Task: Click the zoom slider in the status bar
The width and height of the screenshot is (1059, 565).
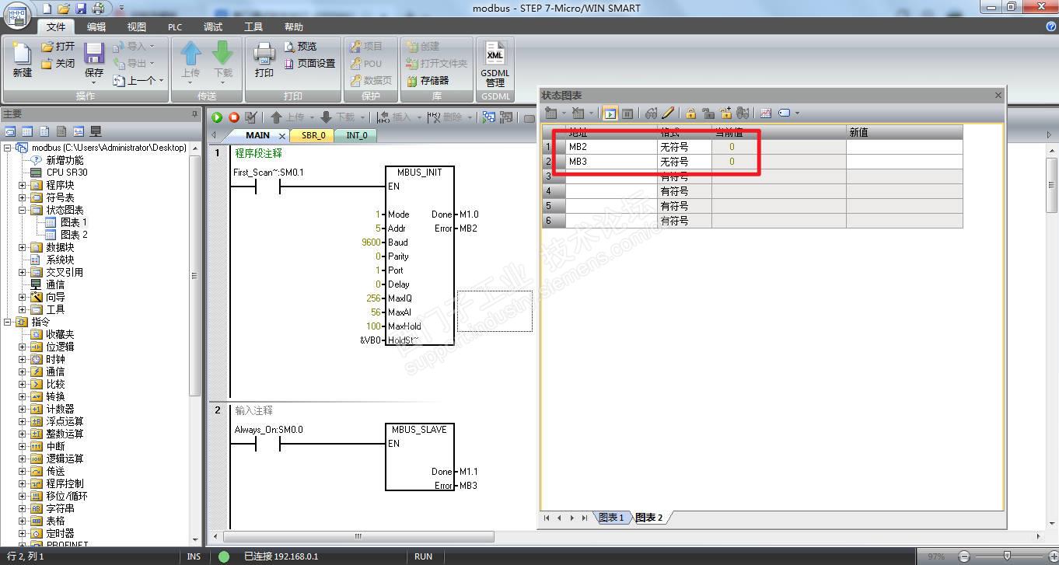Action: pos(1007,556)
